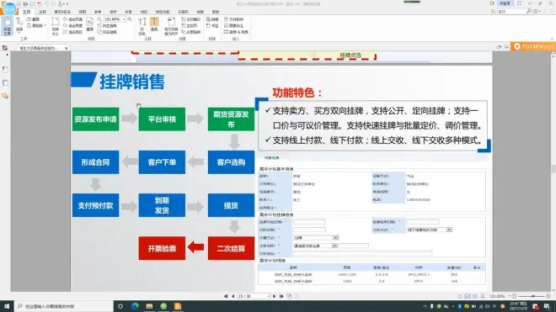Switch to facing pages view icon
Viewport: 556px width, 312px height.
click(x=475, y=296)
